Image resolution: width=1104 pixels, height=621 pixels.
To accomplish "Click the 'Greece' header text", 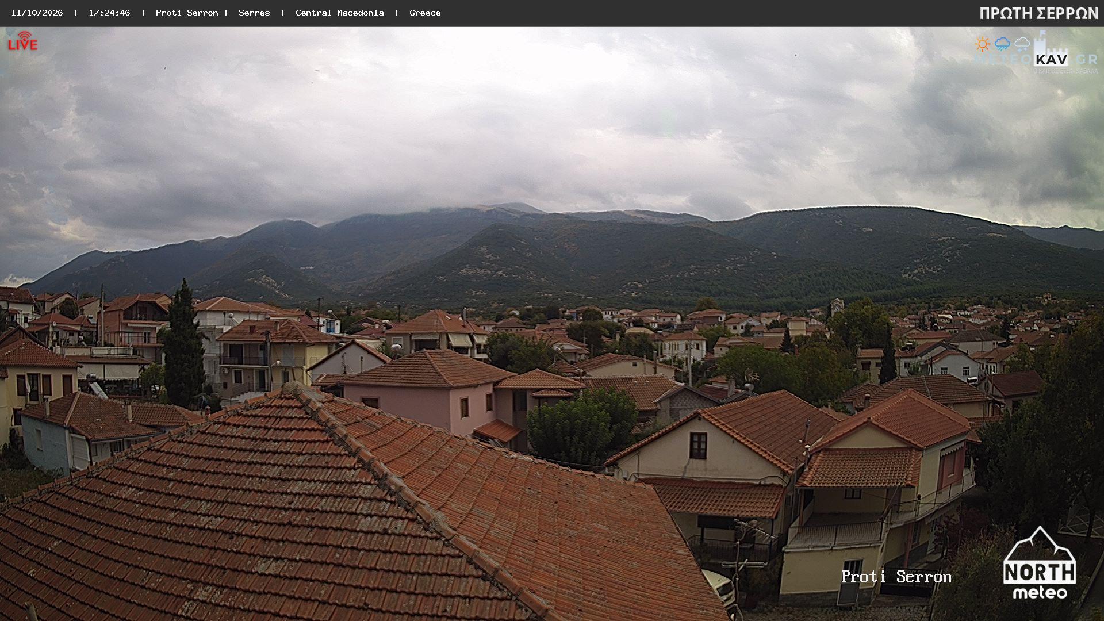I will (425, 13).
